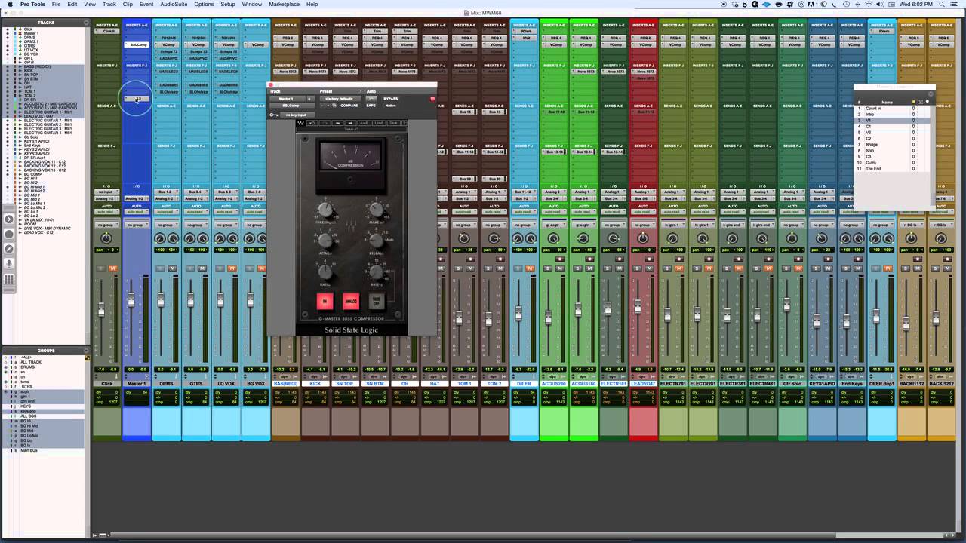The height and width of the screenshot is (543, 966).
Task: Record-enable the TOM 1 track
Action: [470, 259]
